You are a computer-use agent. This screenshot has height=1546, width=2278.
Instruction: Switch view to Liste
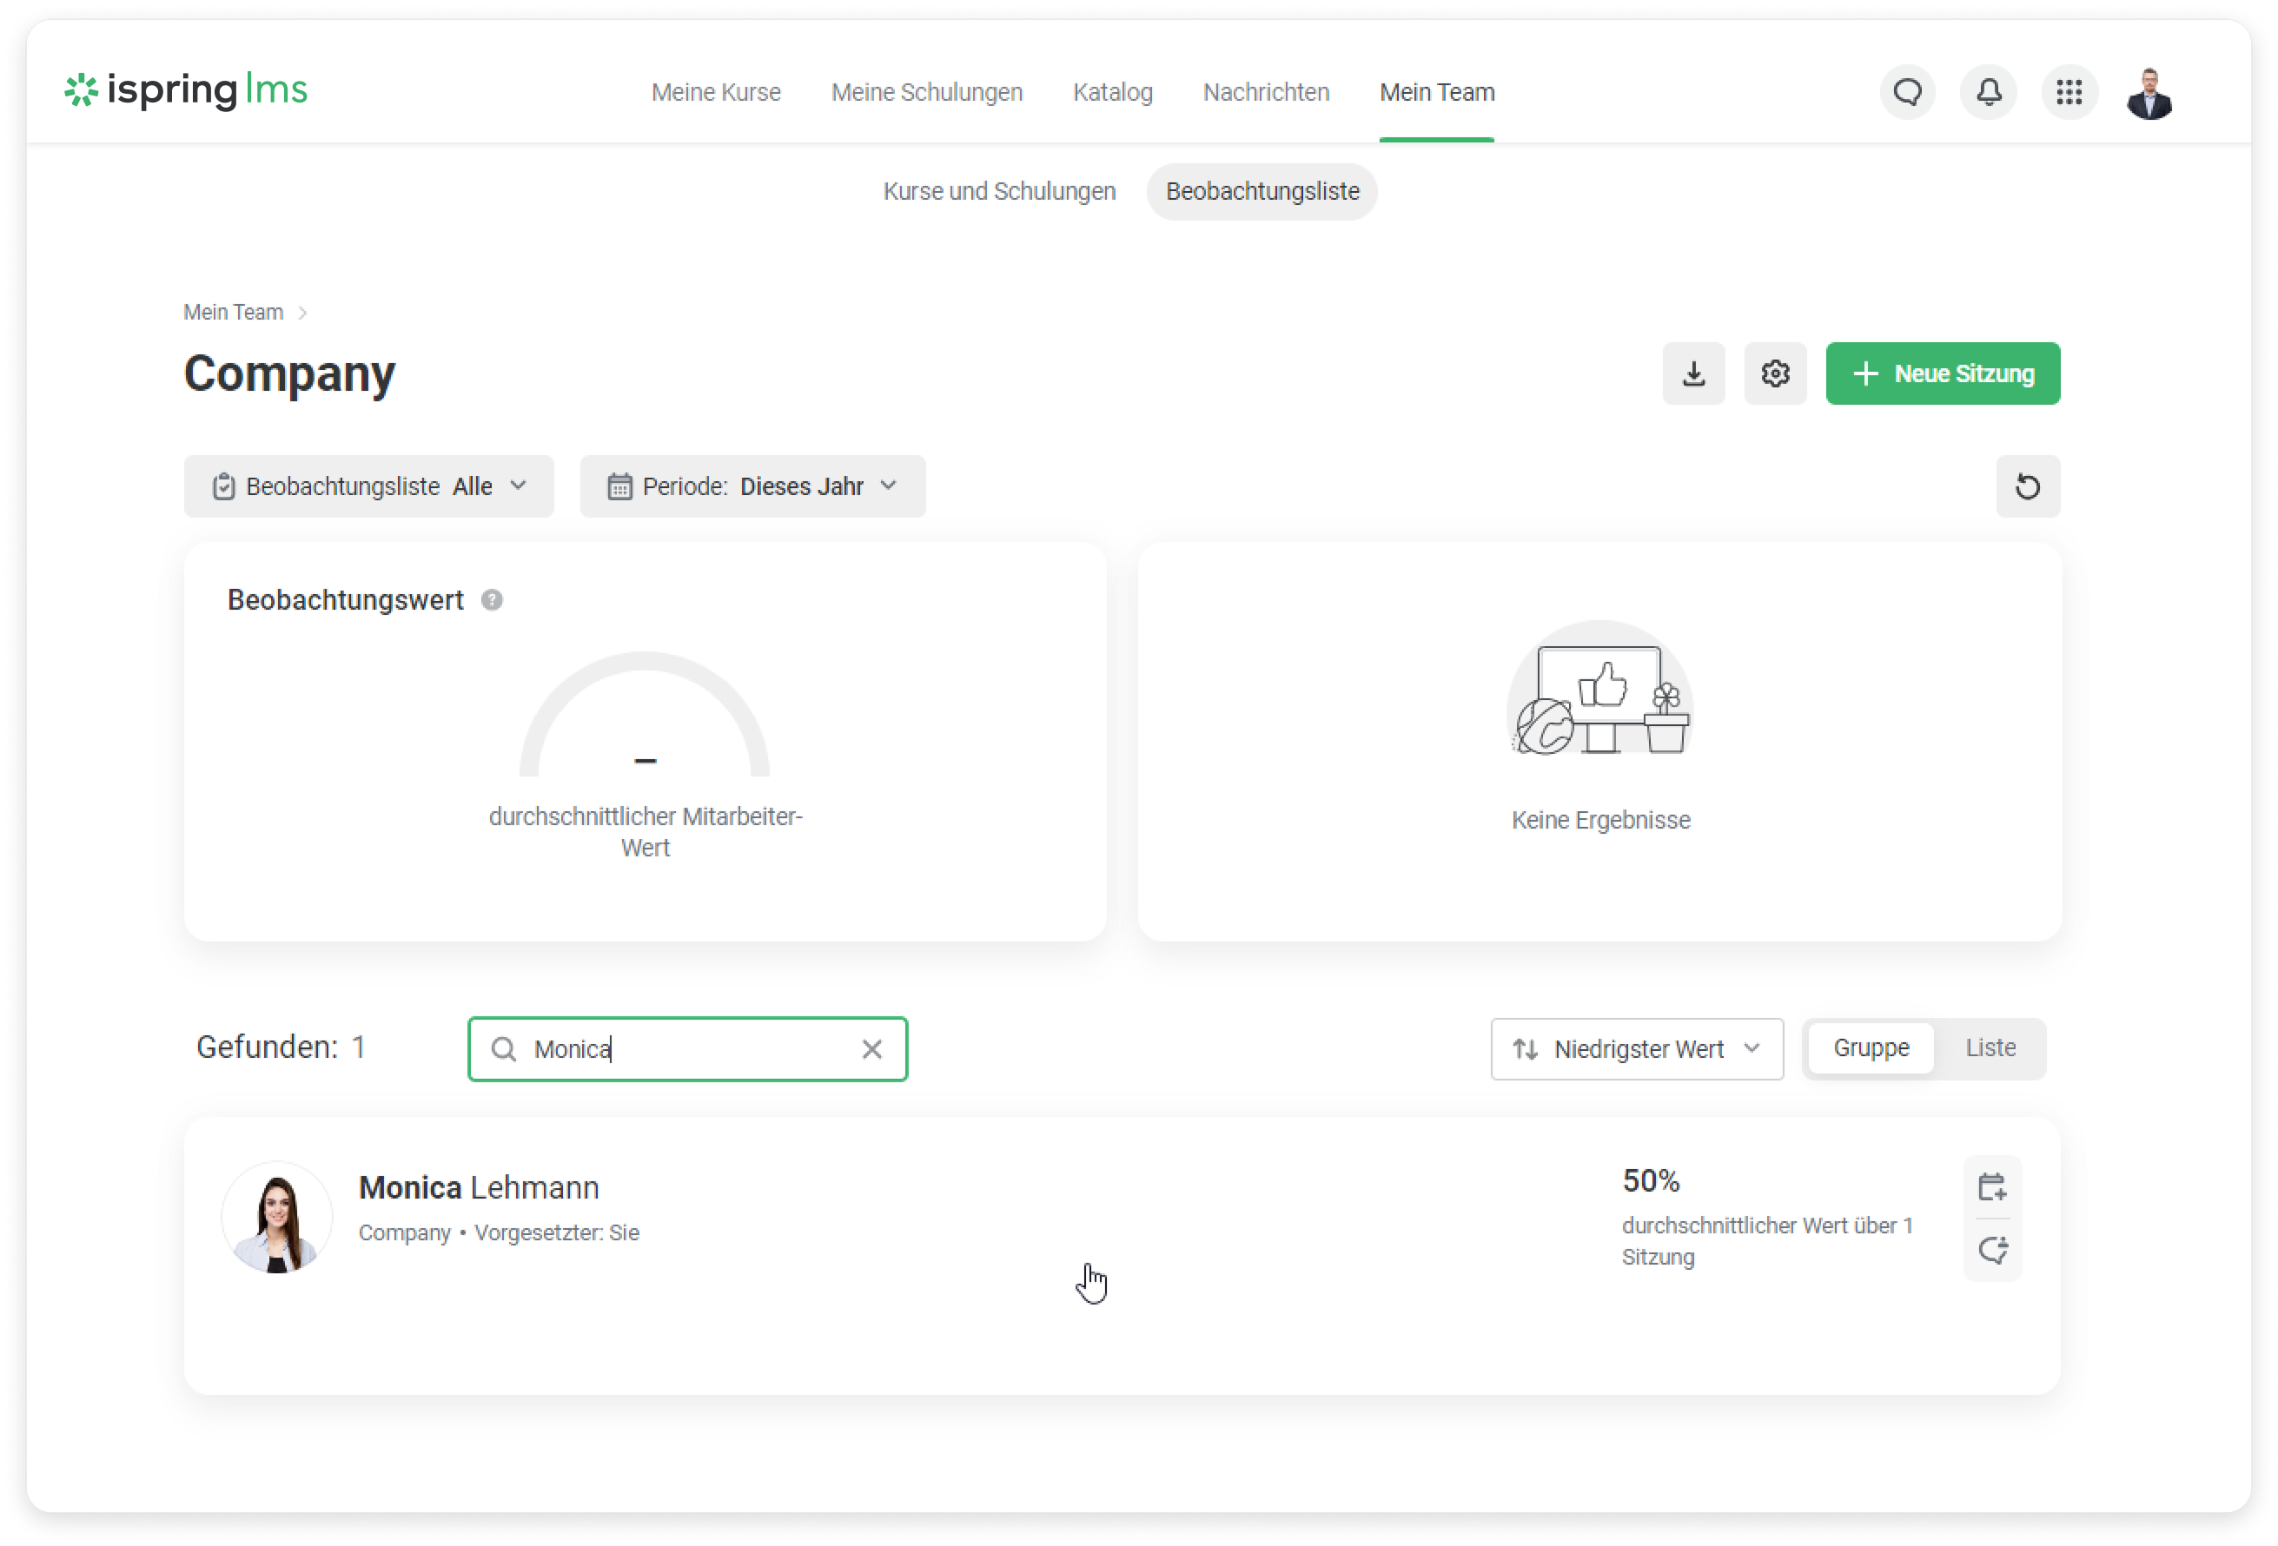[x=1990, y=1048]
